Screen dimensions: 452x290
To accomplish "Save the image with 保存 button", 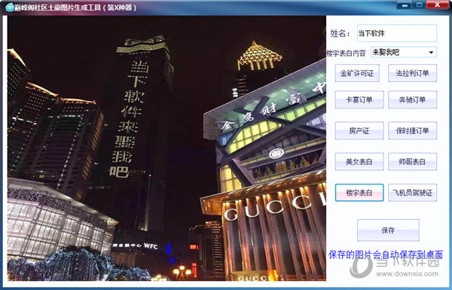I will [388, 230].
